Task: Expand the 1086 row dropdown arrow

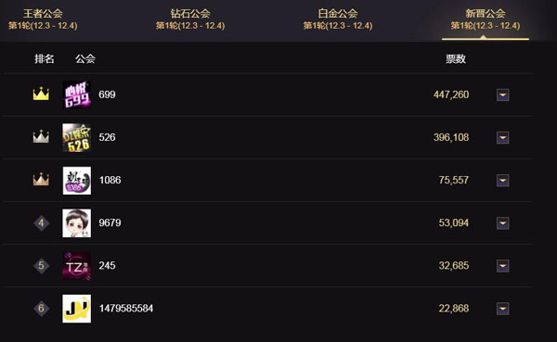Action: pyautogui.click(x=502, y=180)
